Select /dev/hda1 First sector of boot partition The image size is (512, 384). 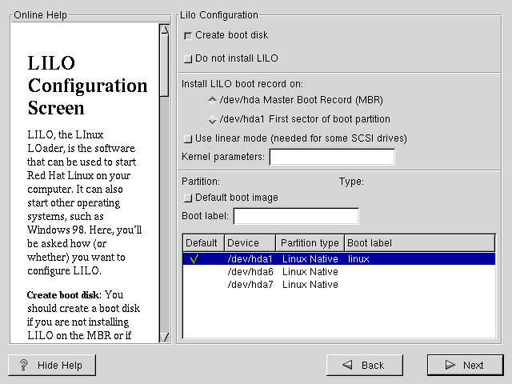click(x=212, y=120)
